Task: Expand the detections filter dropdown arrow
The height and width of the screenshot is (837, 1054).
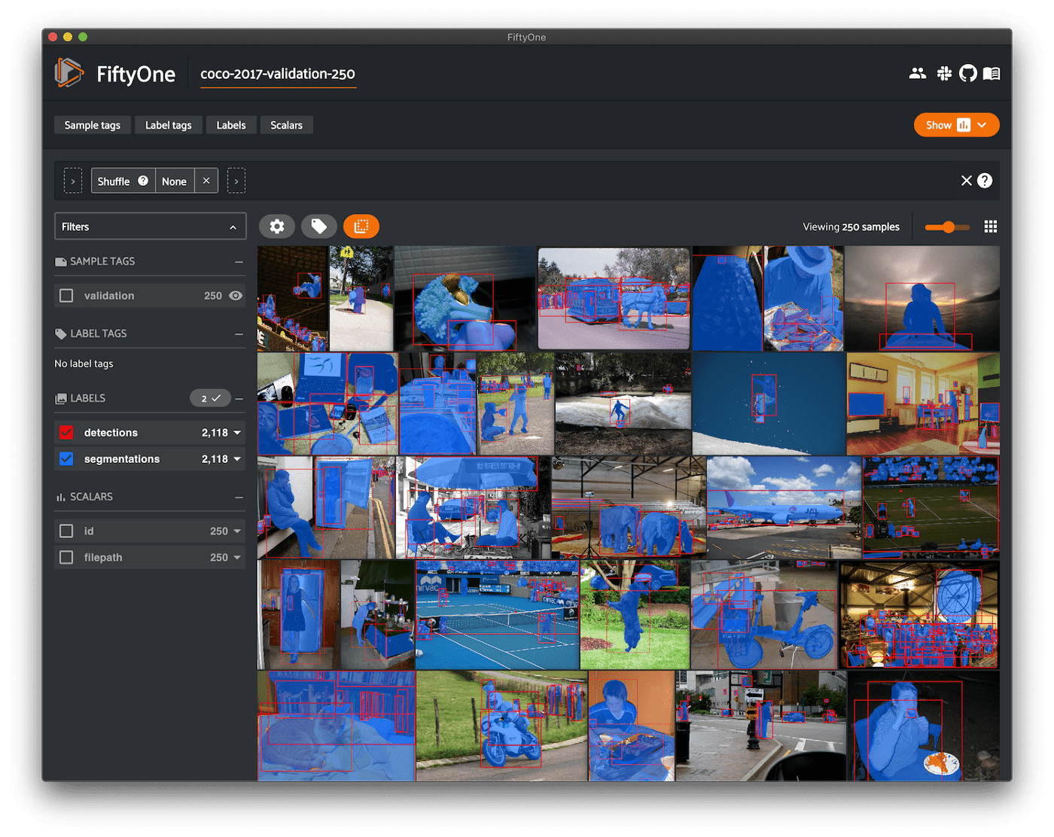Action: pos(237,433)
